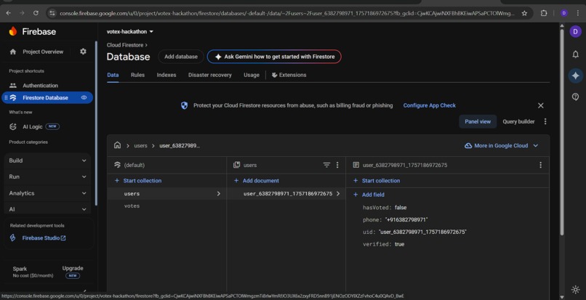586x300 pixels.
Task: Open users collection three-dot menu
Action: click(337, 165)
